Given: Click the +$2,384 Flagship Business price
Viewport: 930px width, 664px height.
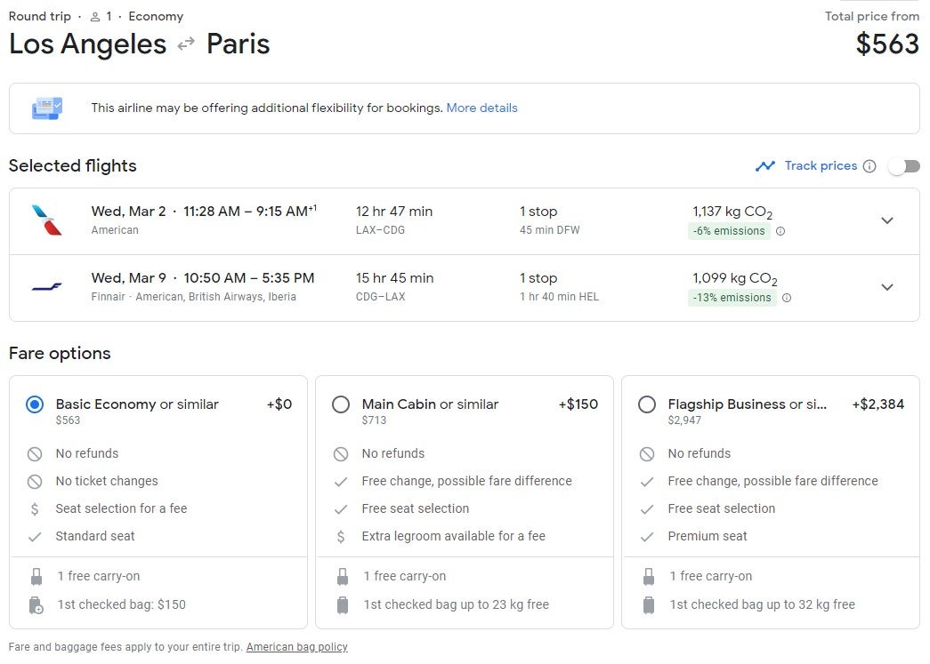Looking at the screenshot, I should pyautogui.click(x=878, y=404).
